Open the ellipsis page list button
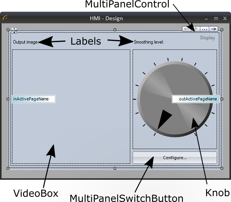The width and height of the screenshot is (231, 202). tap(205, 29)
